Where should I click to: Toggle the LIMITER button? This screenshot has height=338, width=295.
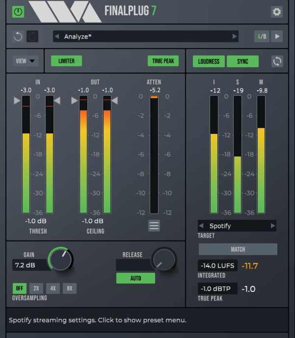[66, 61]
